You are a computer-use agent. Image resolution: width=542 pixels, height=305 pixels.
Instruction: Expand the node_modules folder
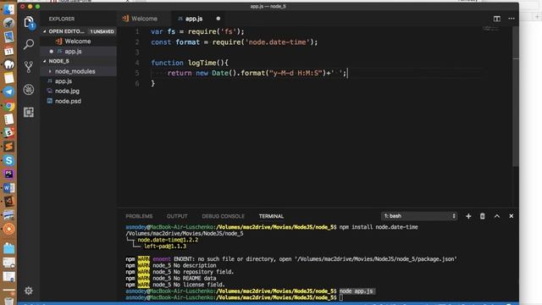pos(75,71)
